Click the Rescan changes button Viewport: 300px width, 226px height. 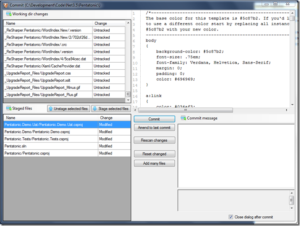coord(154,140)
